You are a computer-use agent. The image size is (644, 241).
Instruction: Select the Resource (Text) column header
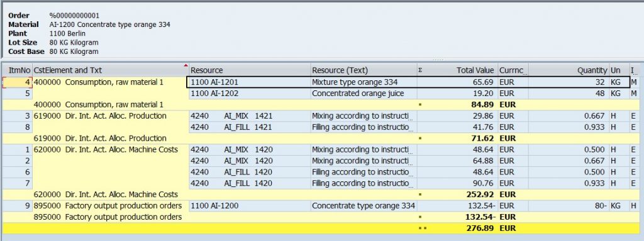(364, 70)
